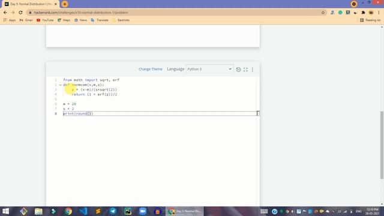Image resolution: width=384 pixels, height=216 pixels.
Task: Click the ENG language indicator
Action: (359, 211)
